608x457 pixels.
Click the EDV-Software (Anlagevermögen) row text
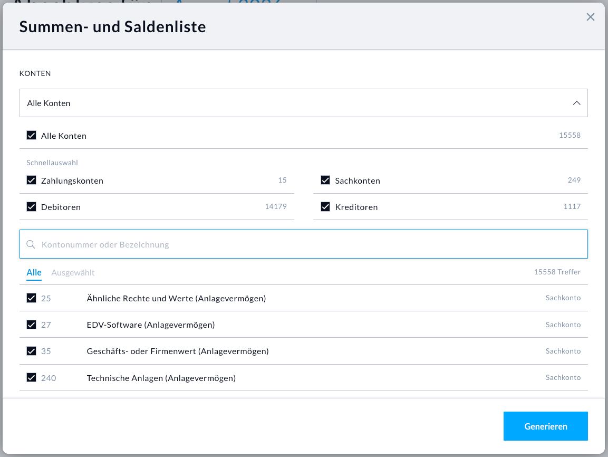coord(151,325)
